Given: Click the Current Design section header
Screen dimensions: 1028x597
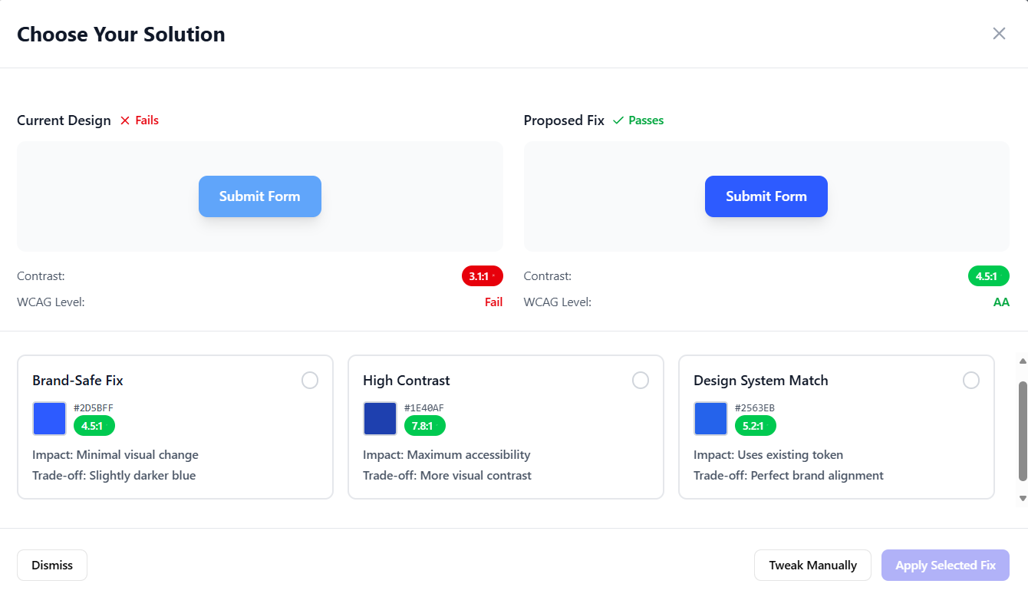Looking at the screenshot, I should (64, 120).
